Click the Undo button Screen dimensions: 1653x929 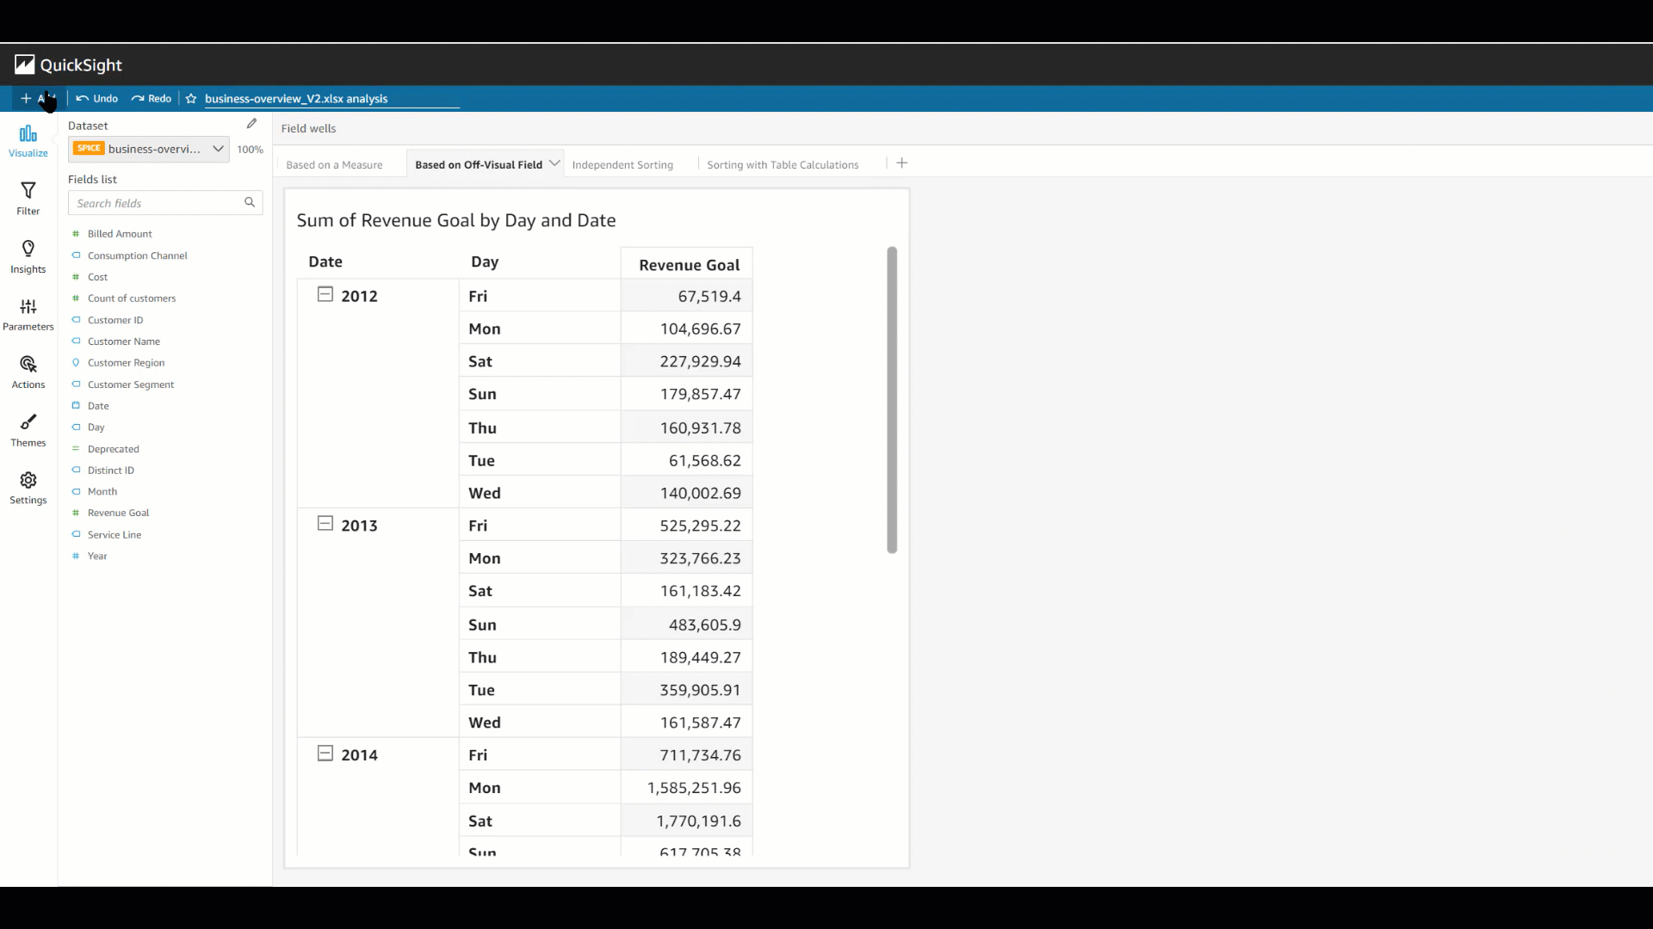click(97, 99)
